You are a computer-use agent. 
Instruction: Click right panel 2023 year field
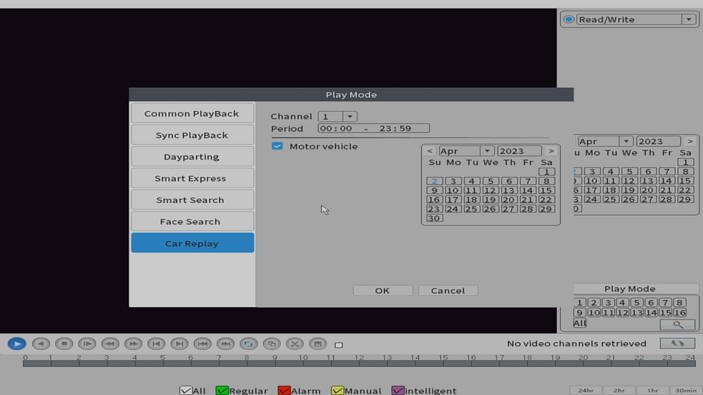click(x=658, y=141)
